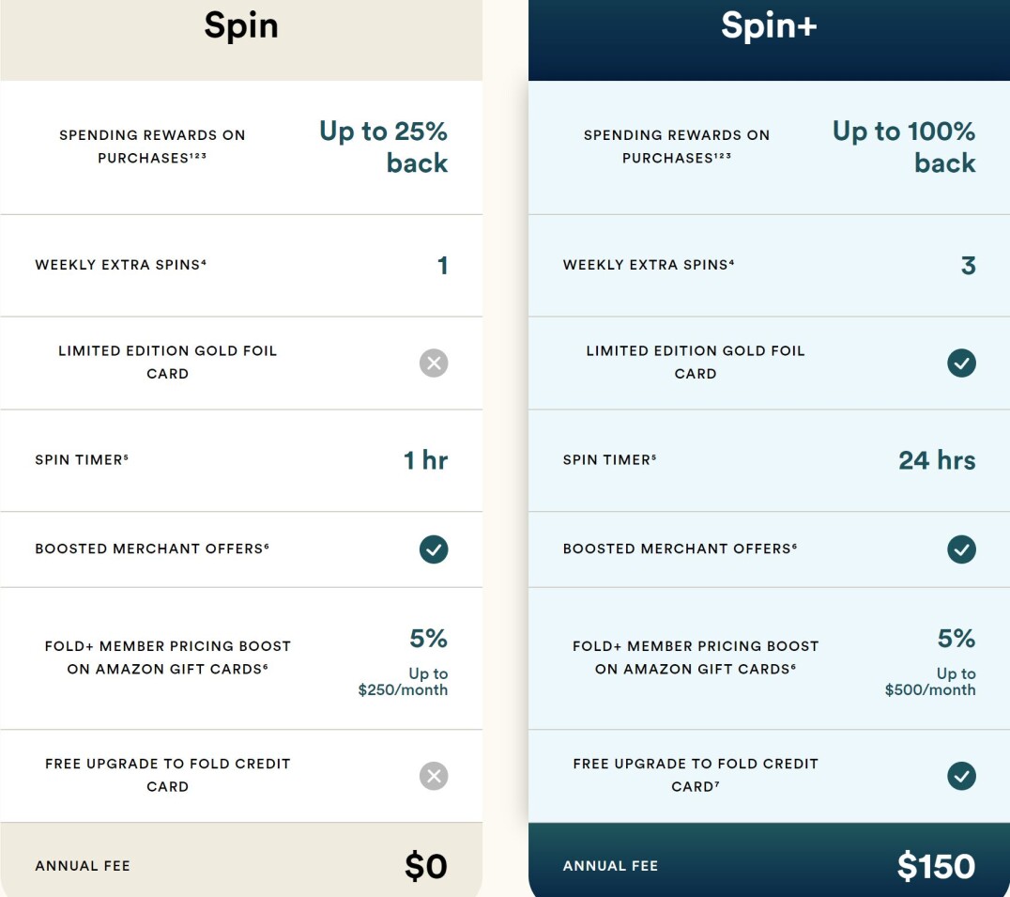Click Spin weekly extra spins value 1
Viewport: 1010px width, 897px height.
442,266
